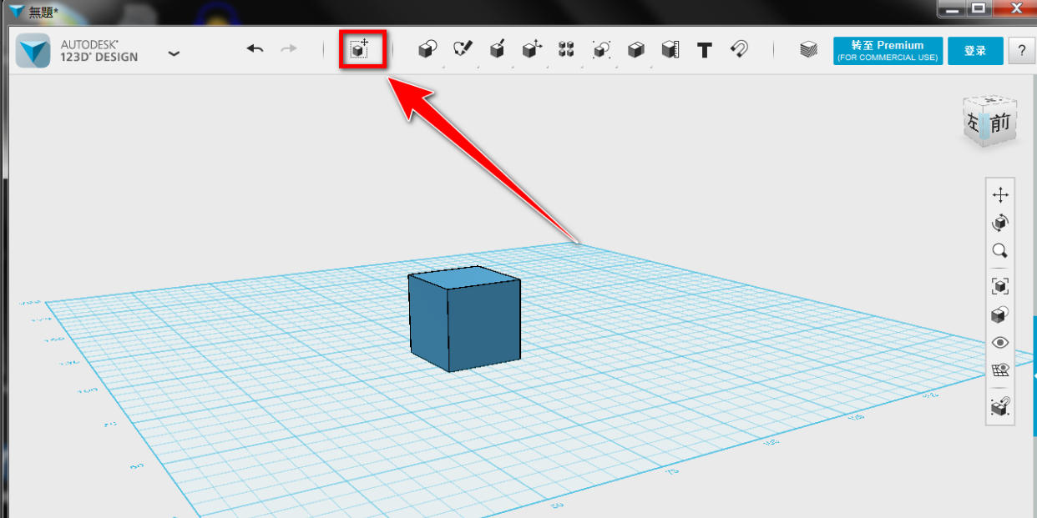Open the Sketch tool

tap(463, 50)
